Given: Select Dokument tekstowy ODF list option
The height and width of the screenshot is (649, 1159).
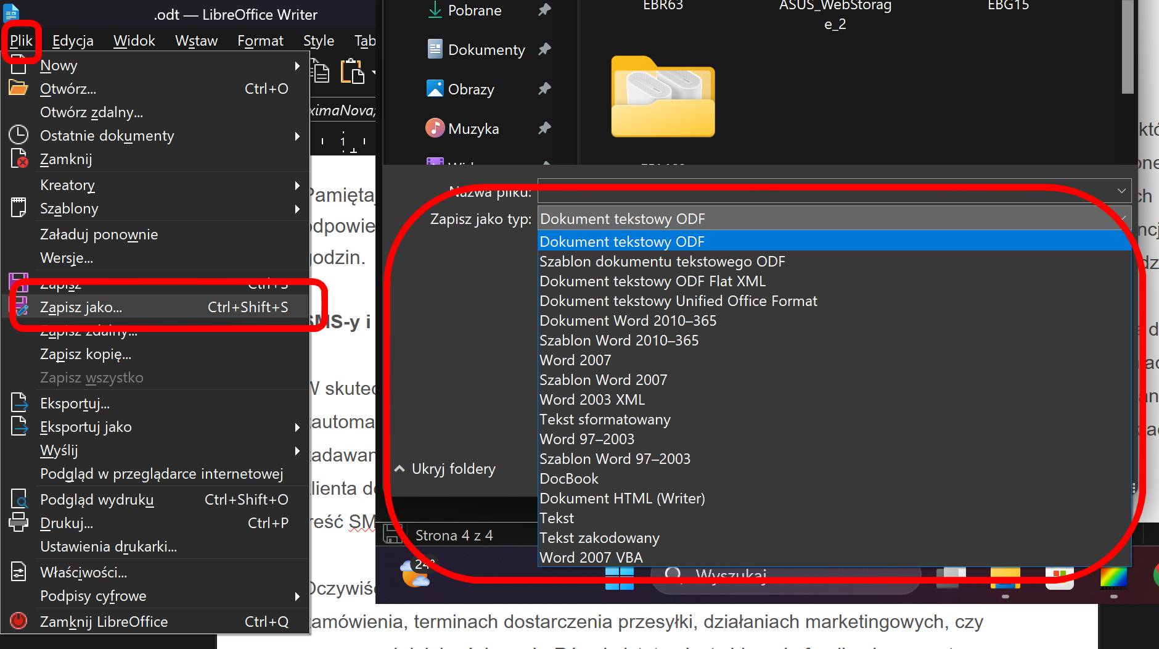Looking at the screenshot, I should pyautogui.click(x=834, y=242).
